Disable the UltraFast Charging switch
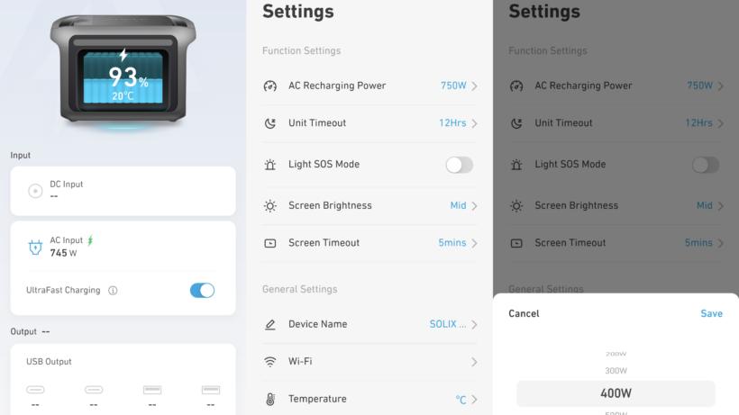 coord(202,290)
